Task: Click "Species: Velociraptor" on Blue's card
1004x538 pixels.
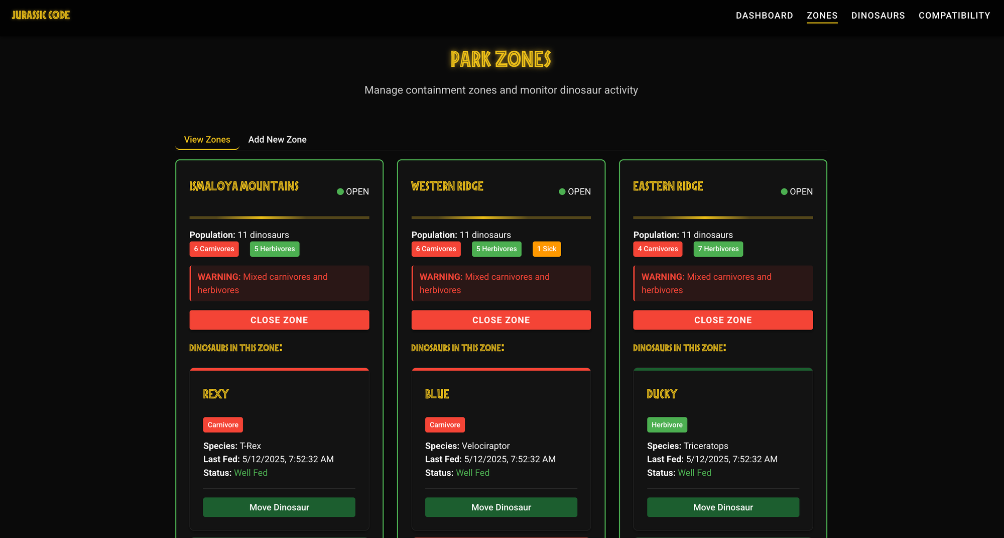Action: (467, 446)
